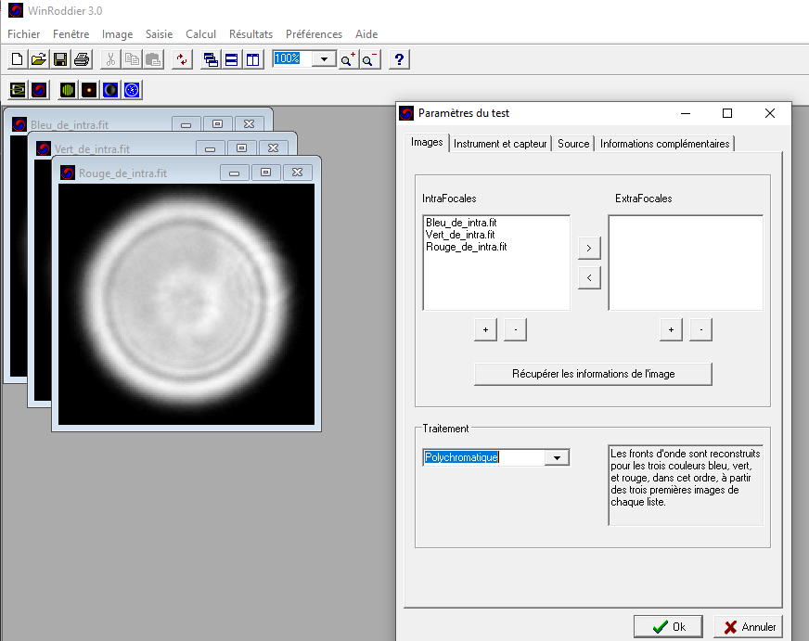Zoom out with magnifier minus icon
Viewport: 809px width, 641px height.
point(369,59)
